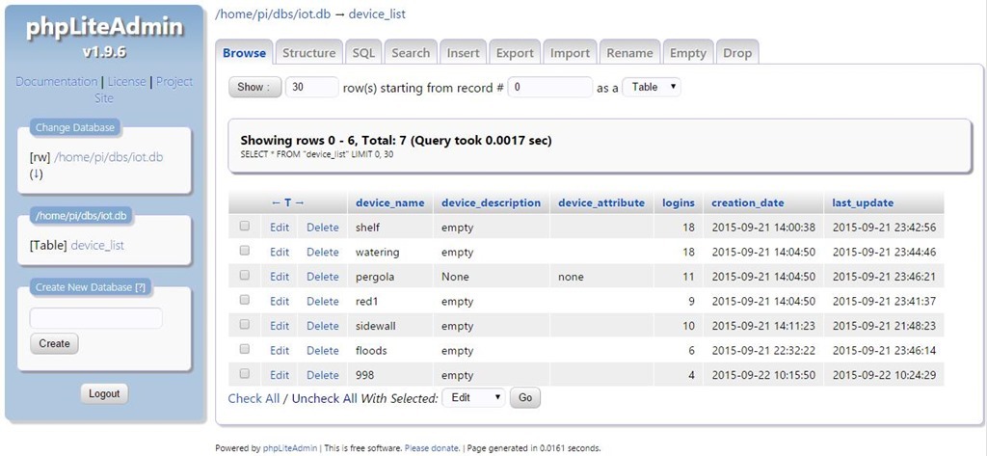Image resolution: width=987 pixels, height=456 pixels.
Task: Check the box next to the 998 row
Action: pyautogui.click(x=245, y=373)
